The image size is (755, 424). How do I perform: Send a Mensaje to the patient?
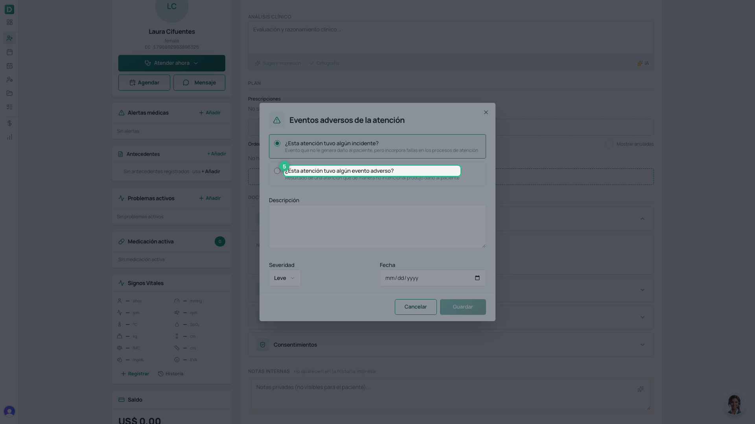(199, 83)
